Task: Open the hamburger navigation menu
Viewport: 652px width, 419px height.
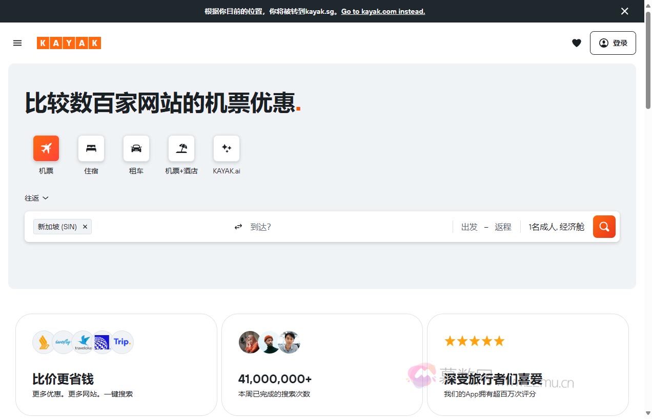Action: click(17, 43)
